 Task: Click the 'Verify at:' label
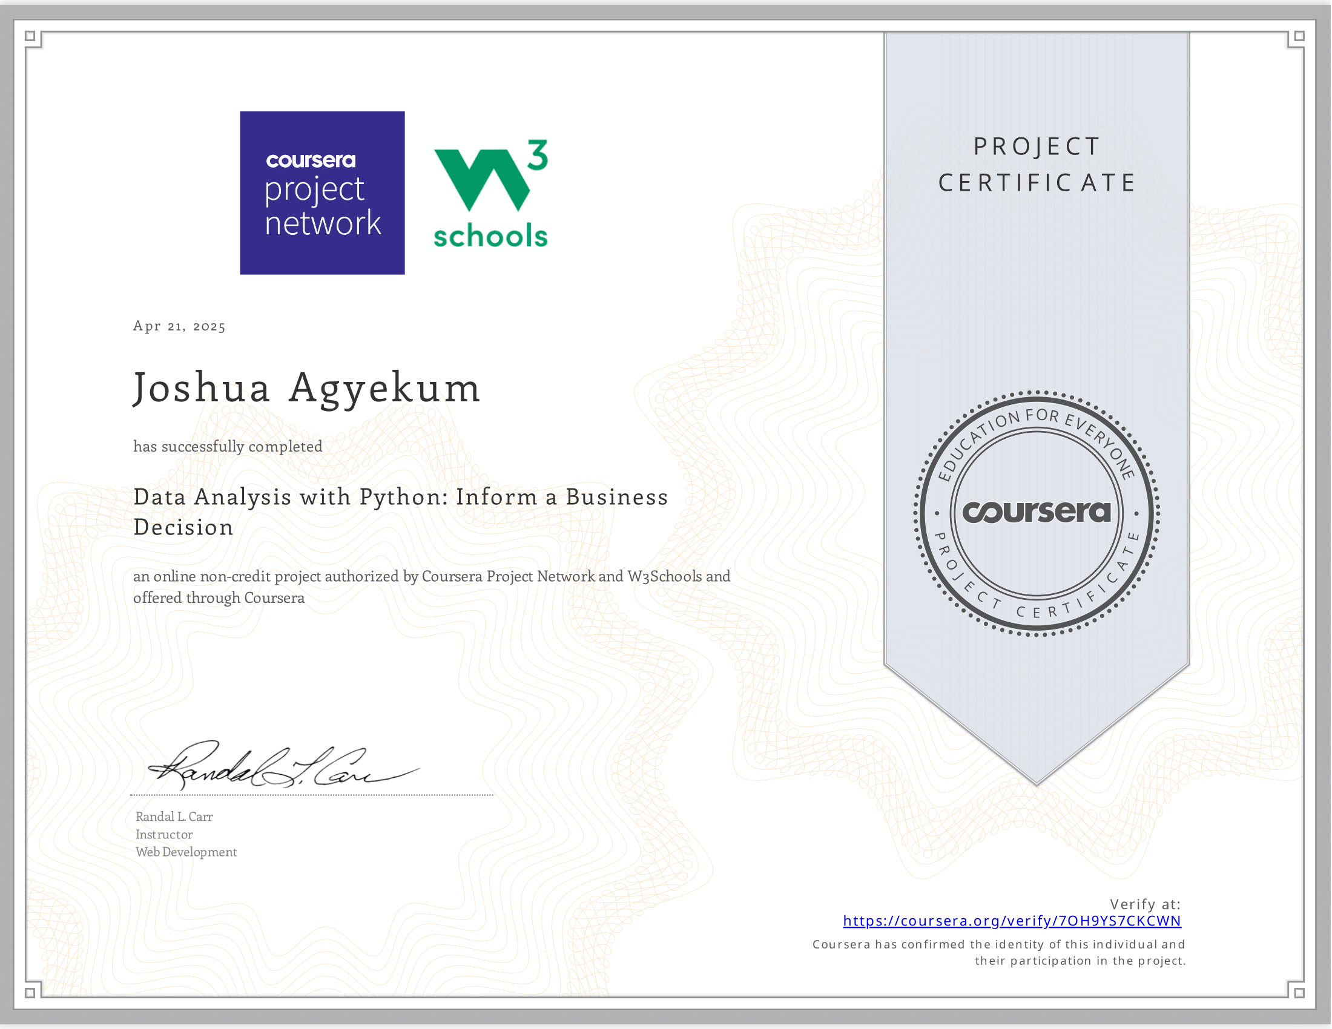coord(1146,904)
